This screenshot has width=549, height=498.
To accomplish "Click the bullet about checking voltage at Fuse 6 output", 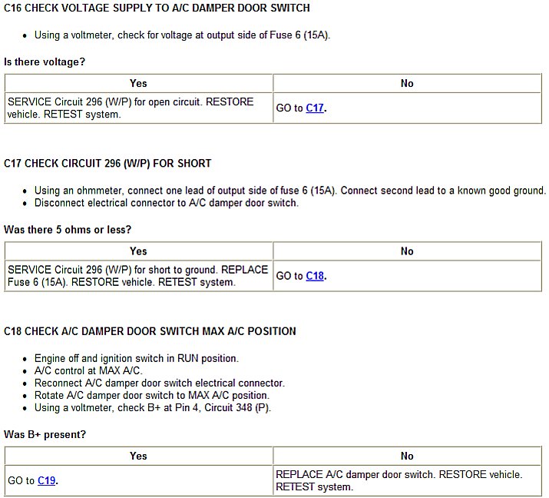I will (x=182, y=35).
